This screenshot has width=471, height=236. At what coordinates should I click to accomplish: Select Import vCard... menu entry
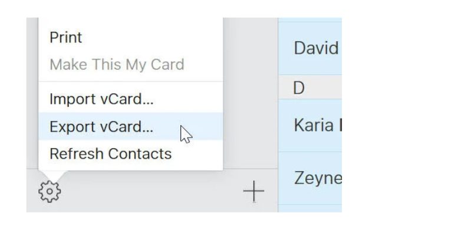tap(131, 99)
